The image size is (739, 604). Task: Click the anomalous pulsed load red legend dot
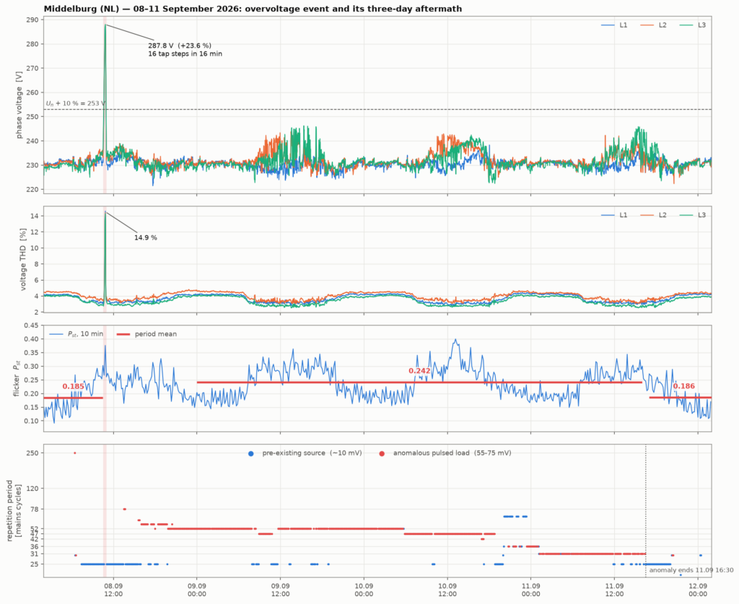(x=382, y=454)
